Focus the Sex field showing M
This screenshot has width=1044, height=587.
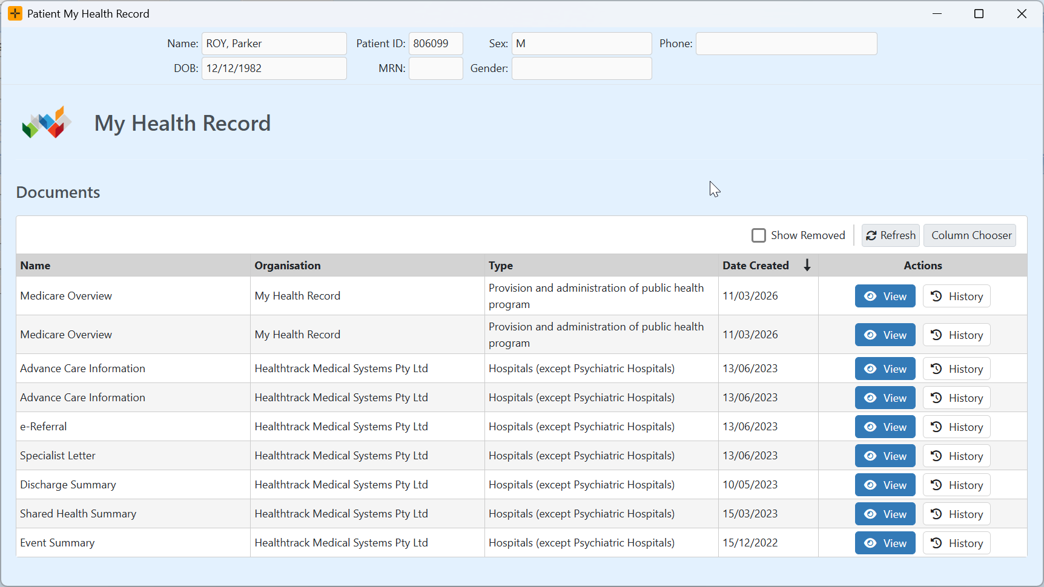tap(582, 44)
